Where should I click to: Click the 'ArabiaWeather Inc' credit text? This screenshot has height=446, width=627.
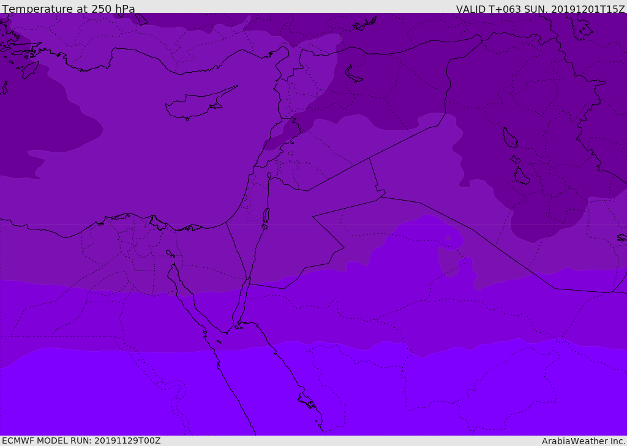click(x=582, y=441)
